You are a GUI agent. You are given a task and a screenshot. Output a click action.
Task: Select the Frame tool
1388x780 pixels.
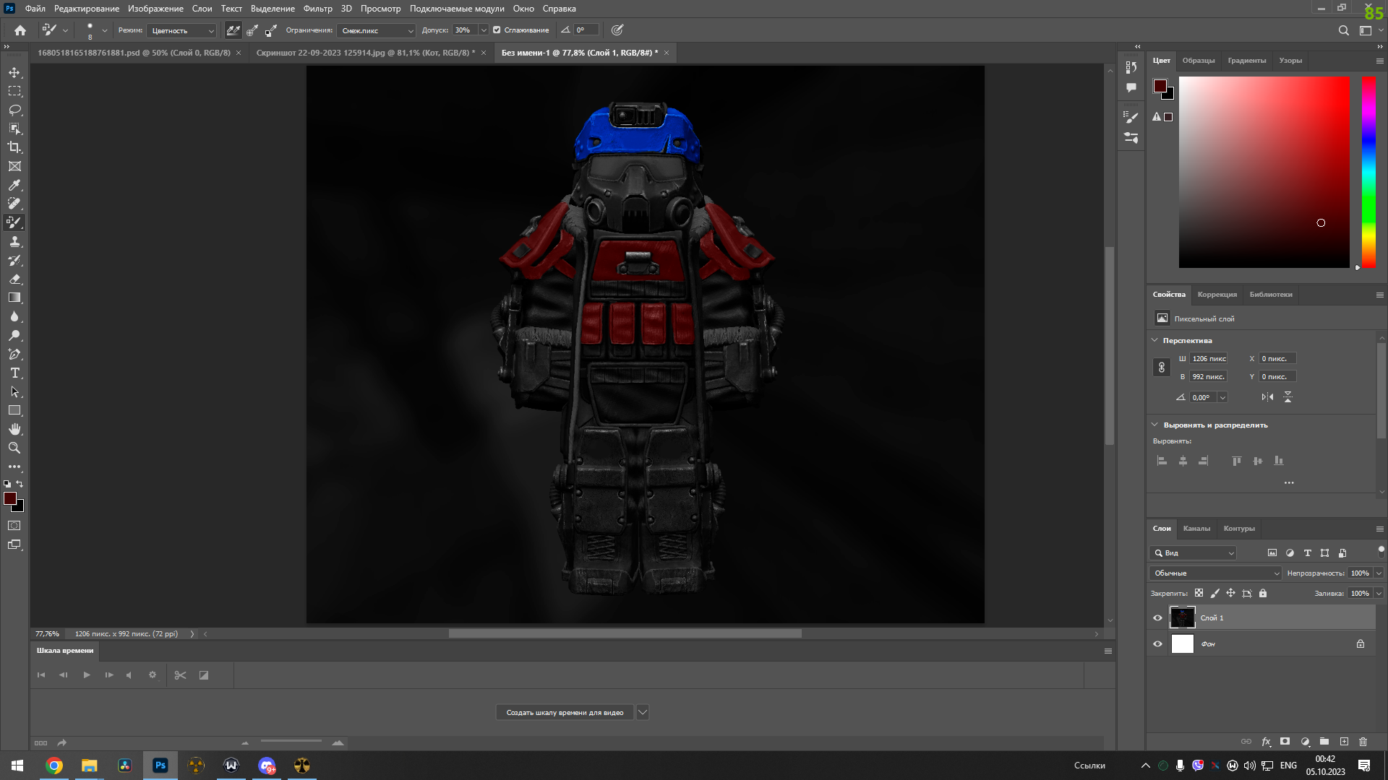pyautogui.click(x=14, y=166)
